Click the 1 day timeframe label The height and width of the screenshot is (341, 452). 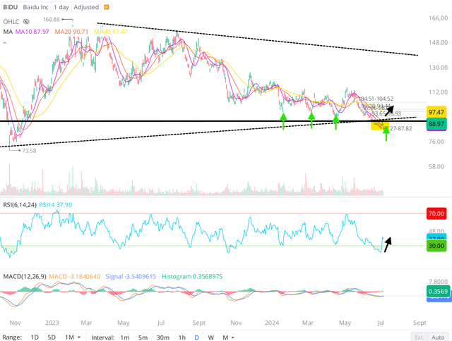coord(61,7)
